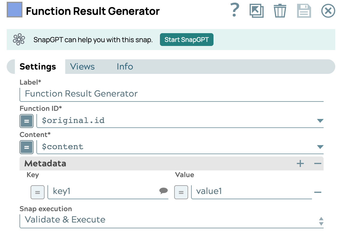Toggle expression mode for Content

pyautogui.click(x=26, y=147)
